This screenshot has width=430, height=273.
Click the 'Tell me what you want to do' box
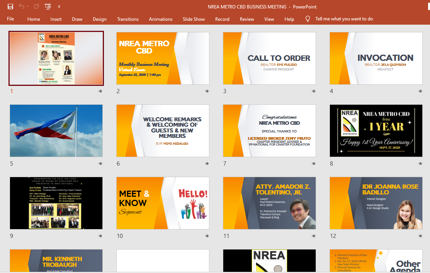click(x=344, y=19)
